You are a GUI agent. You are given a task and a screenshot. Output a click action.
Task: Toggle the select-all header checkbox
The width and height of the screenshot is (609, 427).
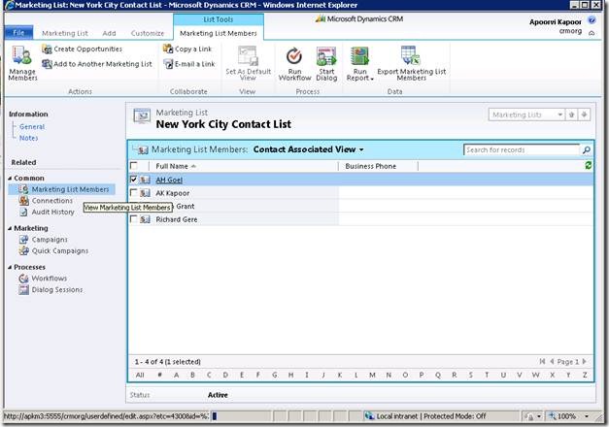133,166
